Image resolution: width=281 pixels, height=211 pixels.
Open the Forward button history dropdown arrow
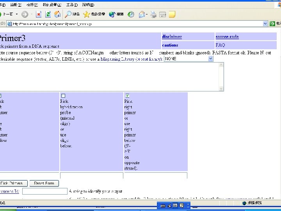coord(32,14)
